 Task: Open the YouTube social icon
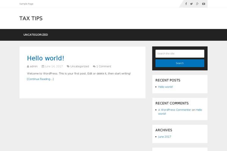[x=204, y=4]
